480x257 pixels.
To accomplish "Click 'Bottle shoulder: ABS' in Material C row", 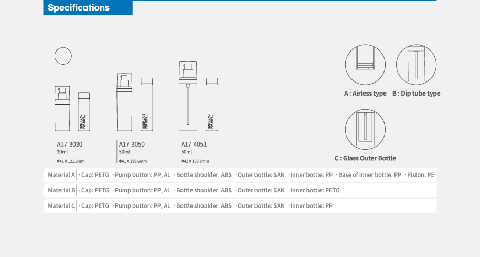I will coord(203,206).
